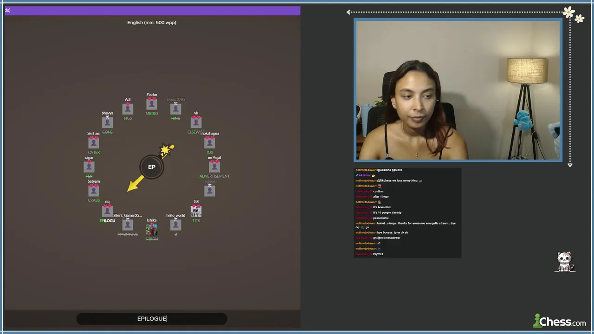The width and height of the screenshot is (594, 334).
Task: Click sagar's player avatar
Action: [x=89, y=167]
